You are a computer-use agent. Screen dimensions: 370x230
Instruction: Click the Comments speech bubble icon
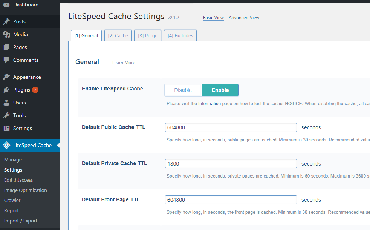click(x=6, y=60)
